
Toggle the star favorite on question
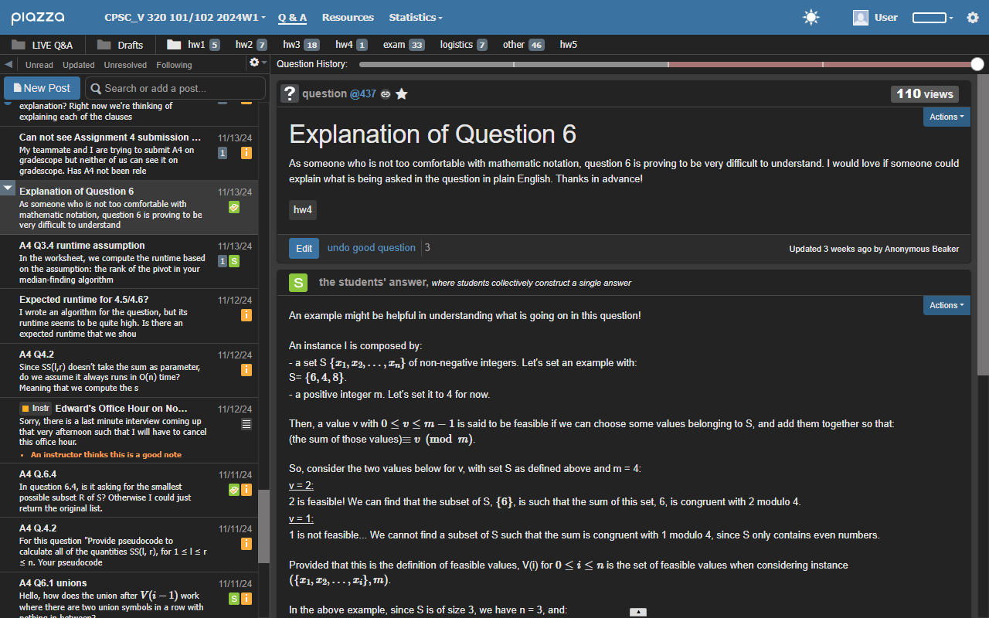pyautogui.click(x=402, y=94)
